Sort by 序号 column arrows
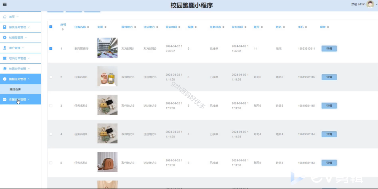The height and width of the screenshot is (189, 378). [63, 29]
